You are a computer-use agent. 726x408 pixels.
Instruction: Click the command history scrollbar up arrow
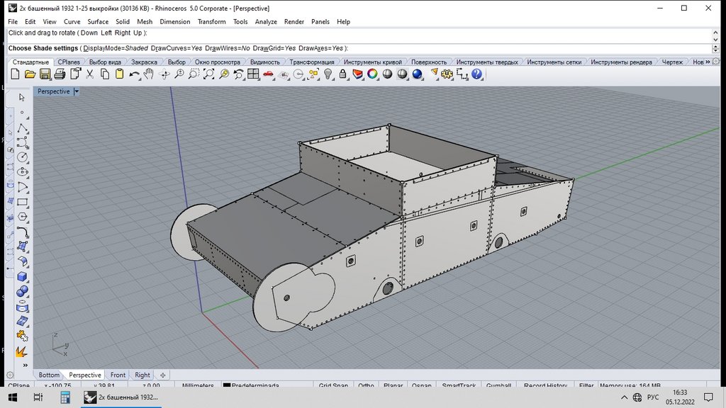click(715, 33)
